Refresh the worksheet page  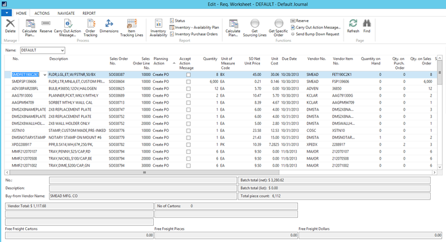(353, 26)
